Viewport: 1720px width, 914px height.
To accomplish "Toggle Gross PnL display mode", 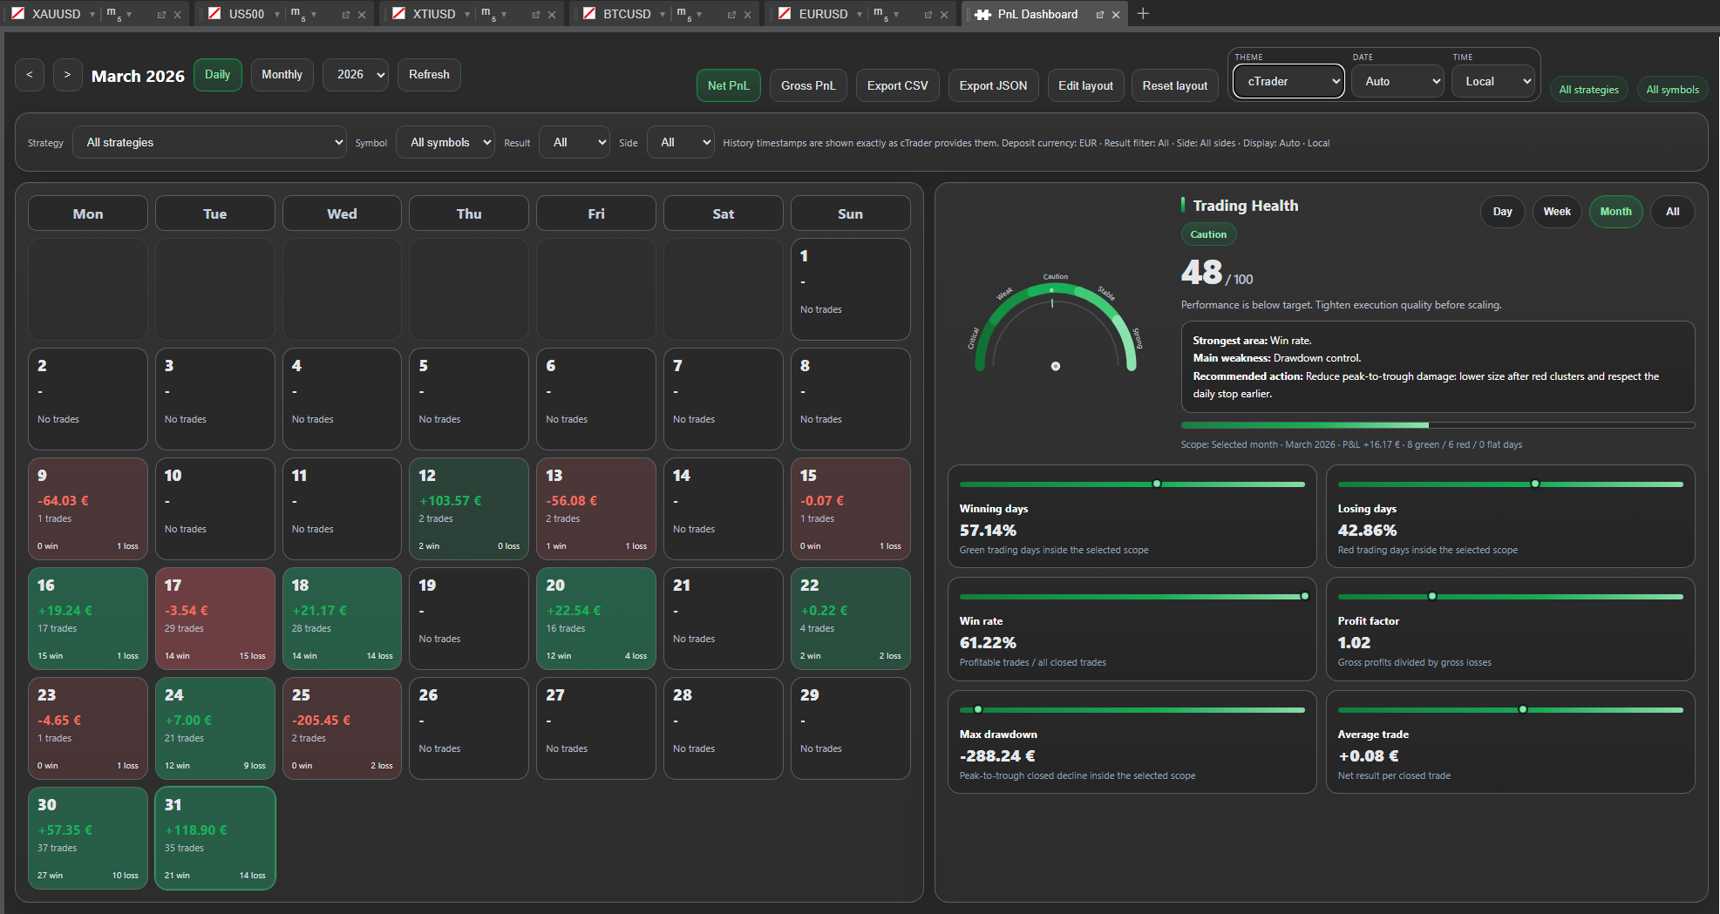I will pyautogui.click(x=807, y=85).
